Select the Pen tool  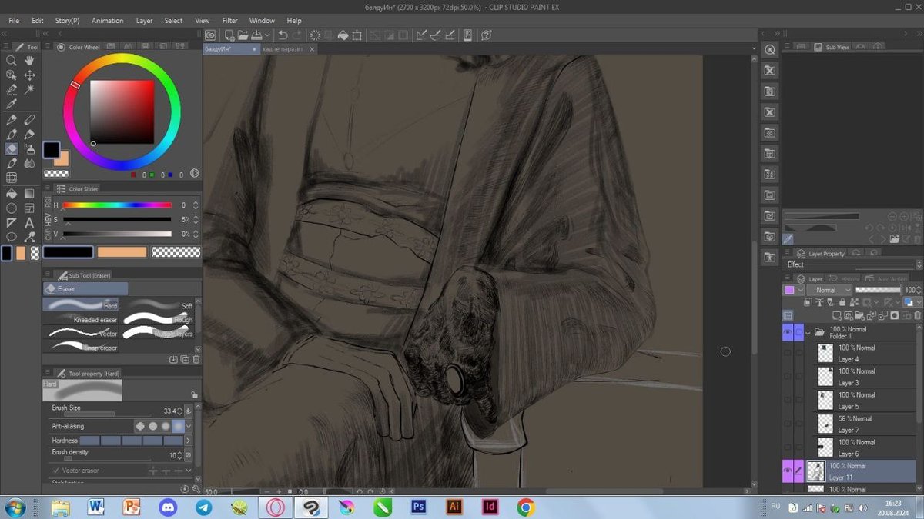tap(12, 120)
